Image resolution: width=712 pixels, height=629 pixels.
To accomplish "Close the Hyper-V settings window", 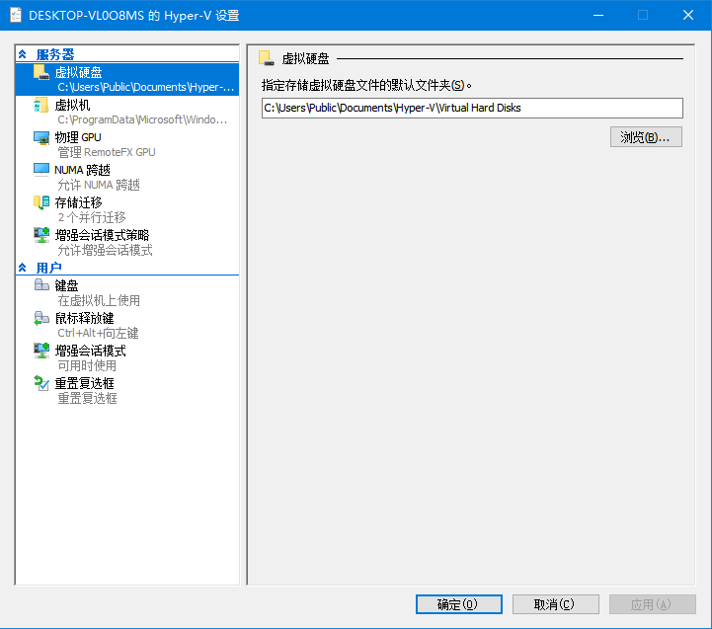I will pos(688,15).
